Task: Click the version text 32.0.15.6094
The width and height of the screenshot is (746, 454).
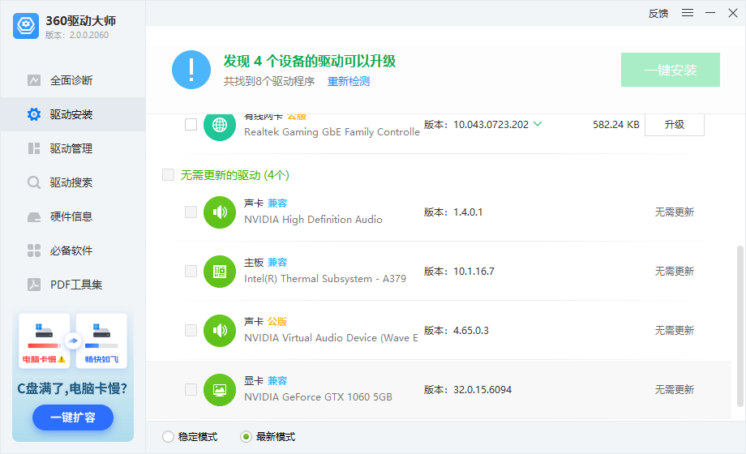Action: [x=482, y=390]
